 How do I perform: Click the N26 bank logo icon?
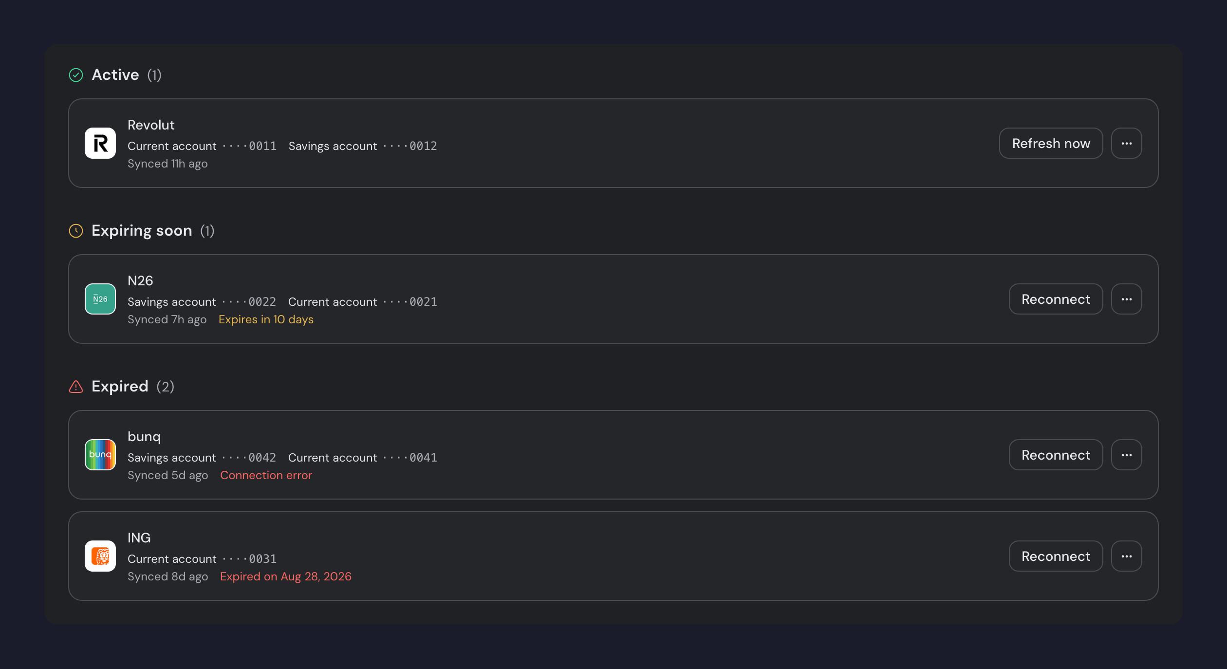100,299
